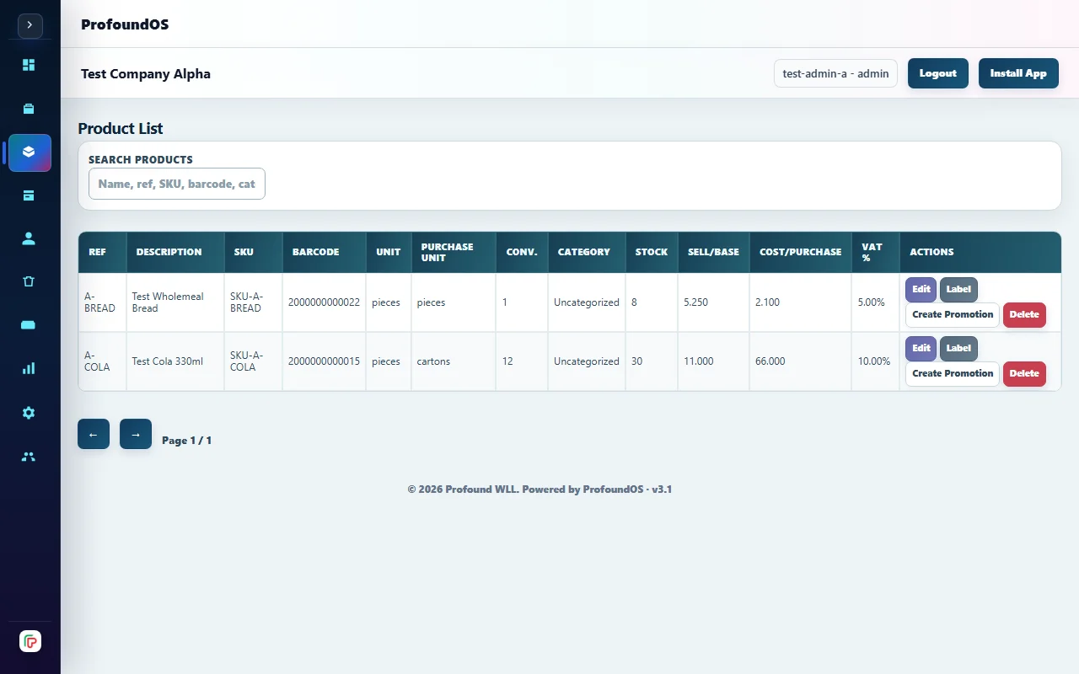Focus the Search Products input field
Viewport: 1079px width, 674px height.
coord(177,184)
